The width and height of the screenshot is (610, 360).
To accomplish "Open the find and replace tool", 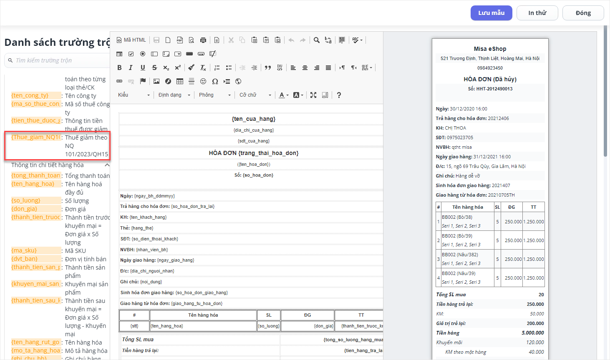I will [328, 40].
